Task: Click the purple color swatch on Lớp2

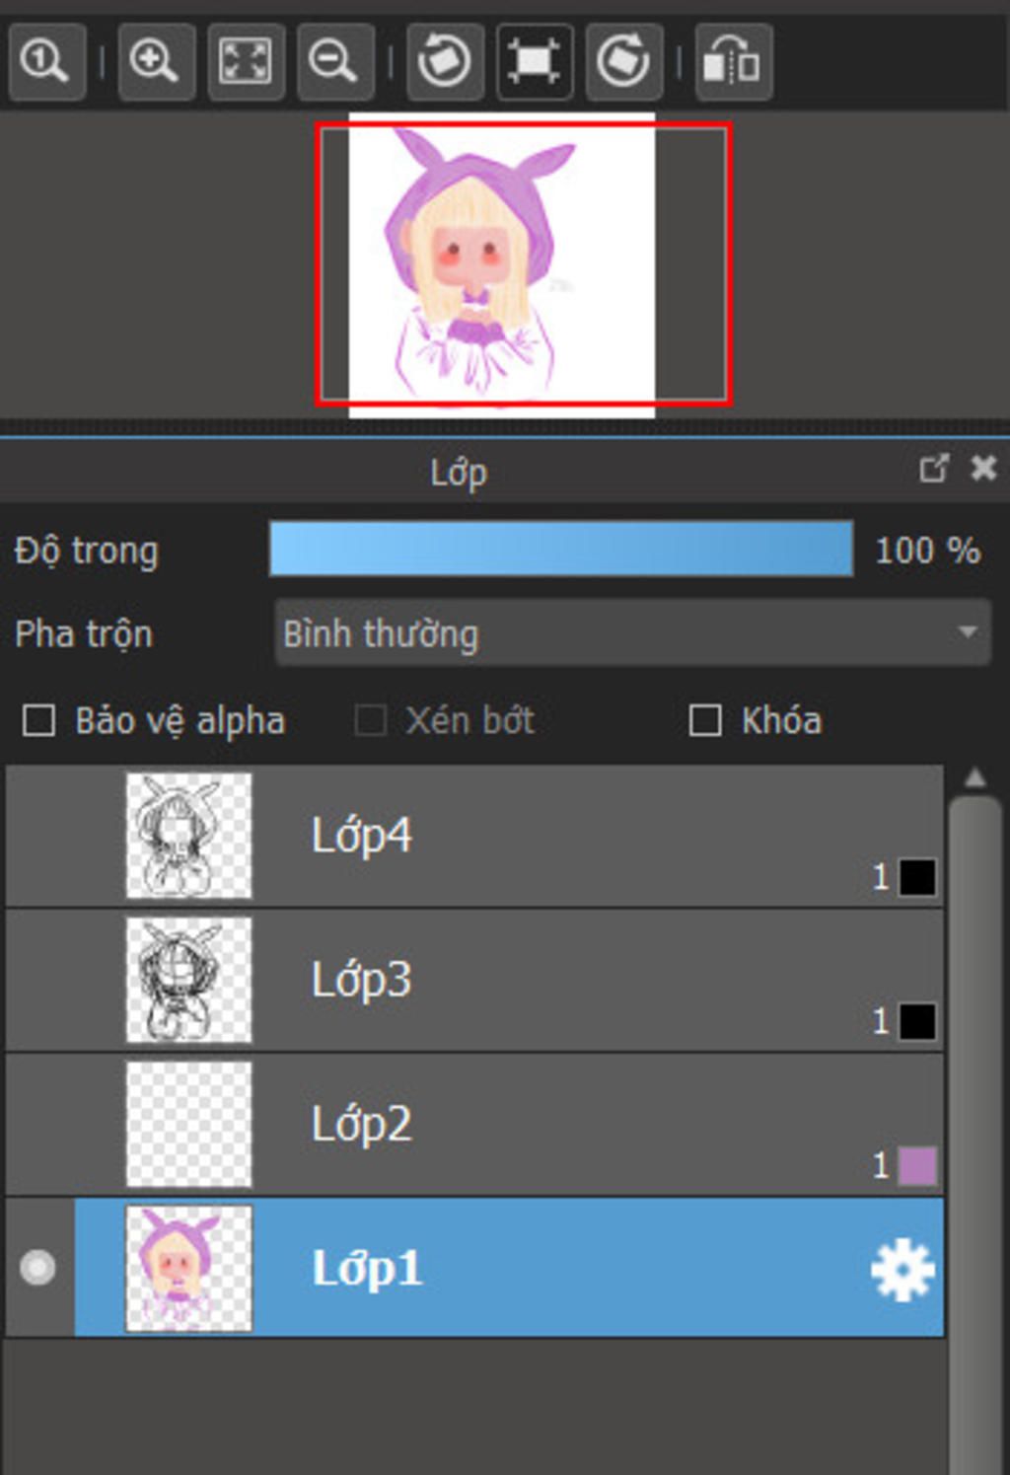Action: click(917, 1165)
